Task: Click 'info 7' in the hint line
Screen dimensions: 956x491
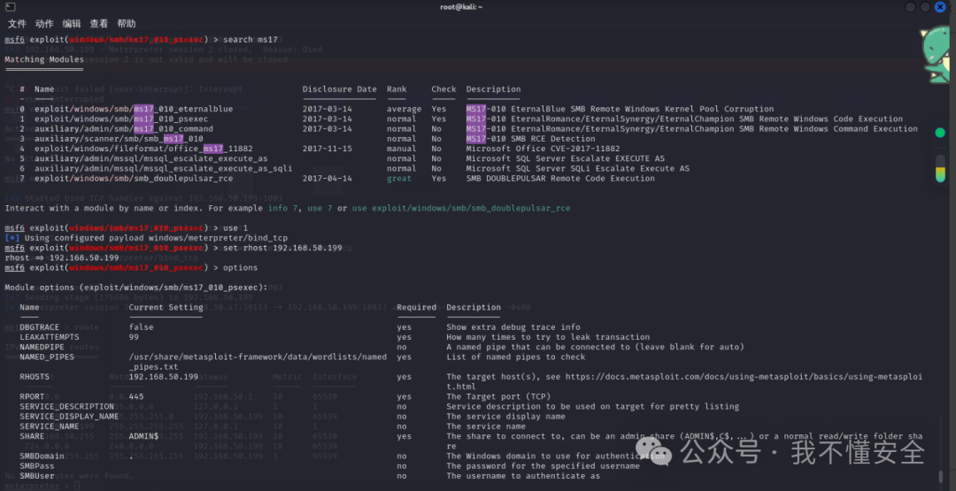Action: point(283,208)
